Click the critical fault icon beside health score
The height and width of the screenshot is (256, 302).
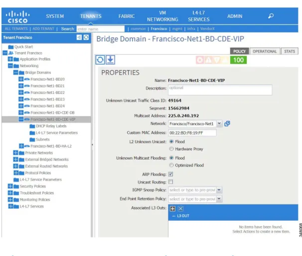[200, 60]
